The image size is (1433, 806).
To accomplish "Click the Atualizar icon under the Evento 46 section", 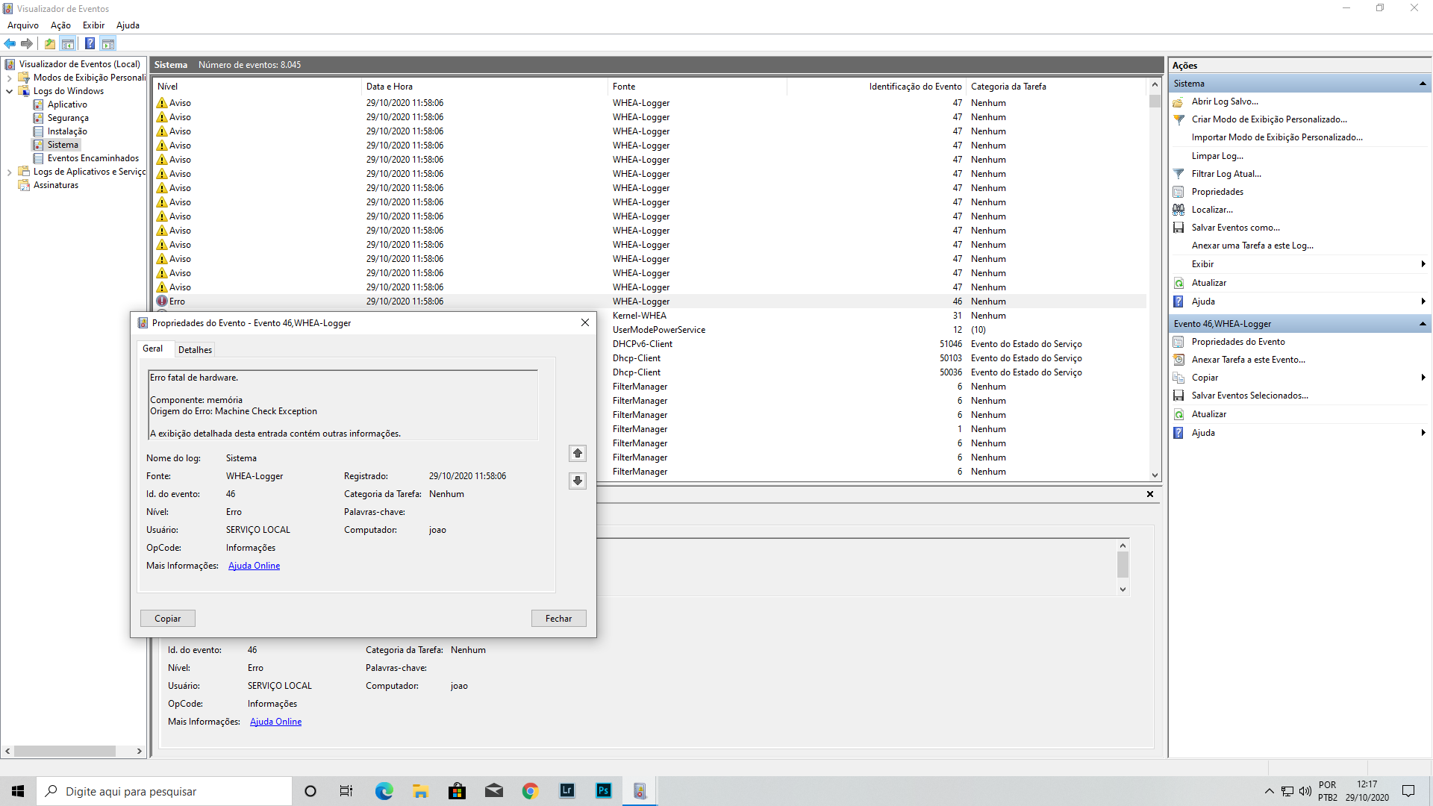I will click(x=1178, y=414).
